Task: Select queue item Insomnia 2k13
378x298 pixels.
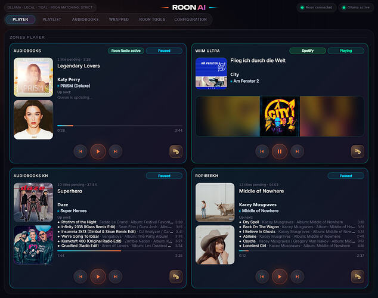Action: [x=120, y=231]
